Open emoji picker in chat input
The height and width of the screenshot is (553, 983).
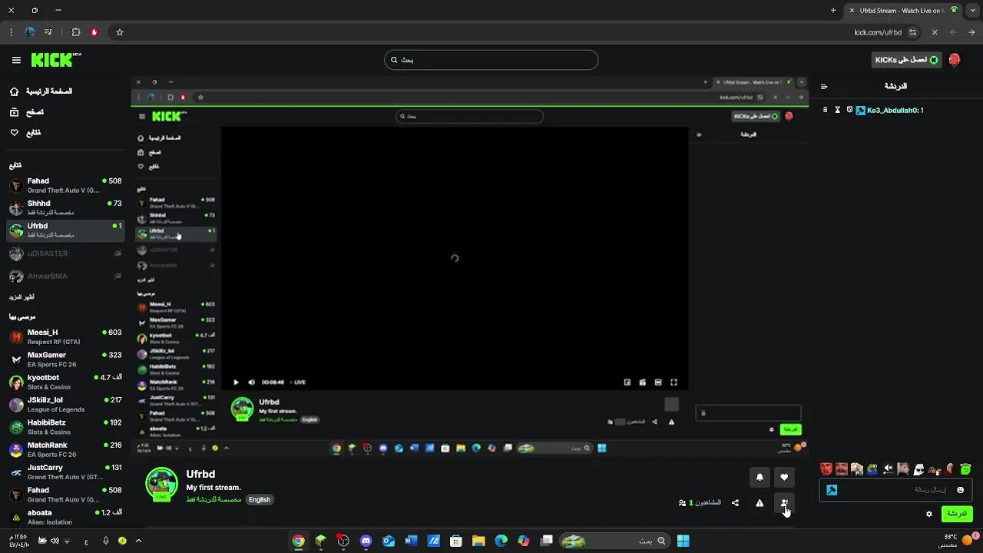[960, 490]
